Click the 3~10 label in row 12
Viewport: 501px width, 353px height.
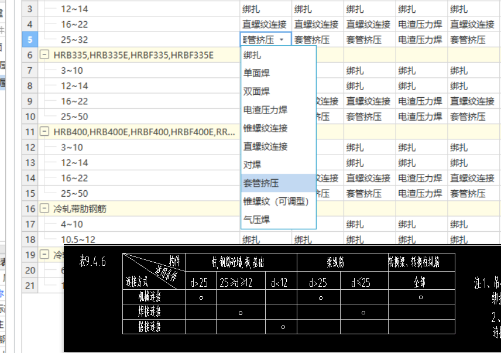coord(72,148)
